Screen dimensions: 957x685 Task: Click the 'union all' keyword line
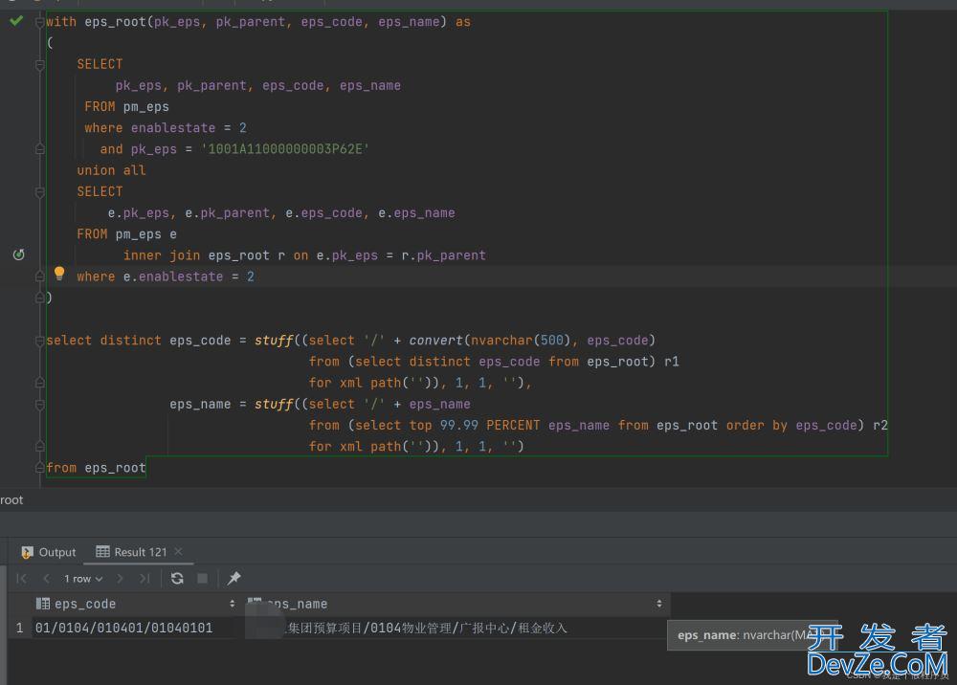111,171
